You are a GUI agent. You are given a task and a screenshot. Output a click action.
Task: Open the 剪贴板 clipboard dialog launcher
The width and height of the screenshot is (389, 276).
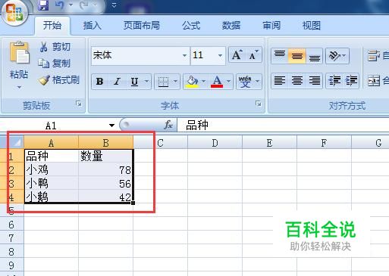pos(79,104)
